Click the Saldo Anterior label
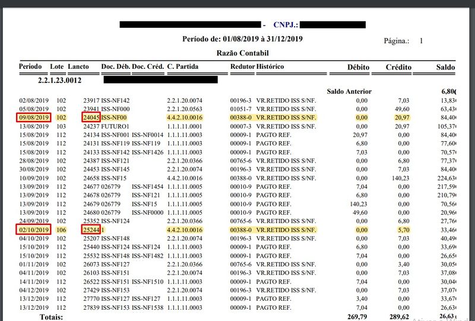The image size is (475, 321). tap(349, 91)
